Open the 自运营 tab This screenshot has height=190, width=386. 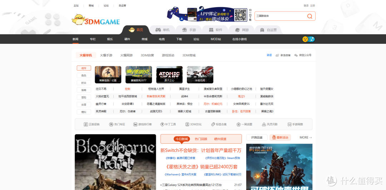(268, 30)
